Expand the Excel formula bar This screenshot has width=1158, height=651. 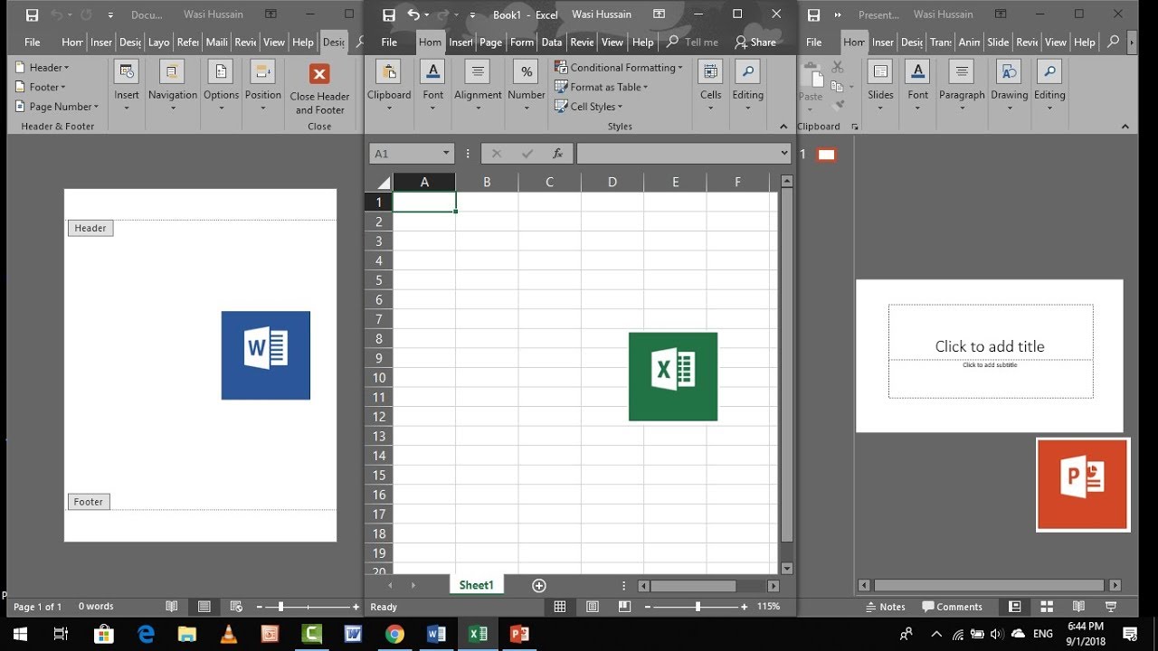point(784,154)
